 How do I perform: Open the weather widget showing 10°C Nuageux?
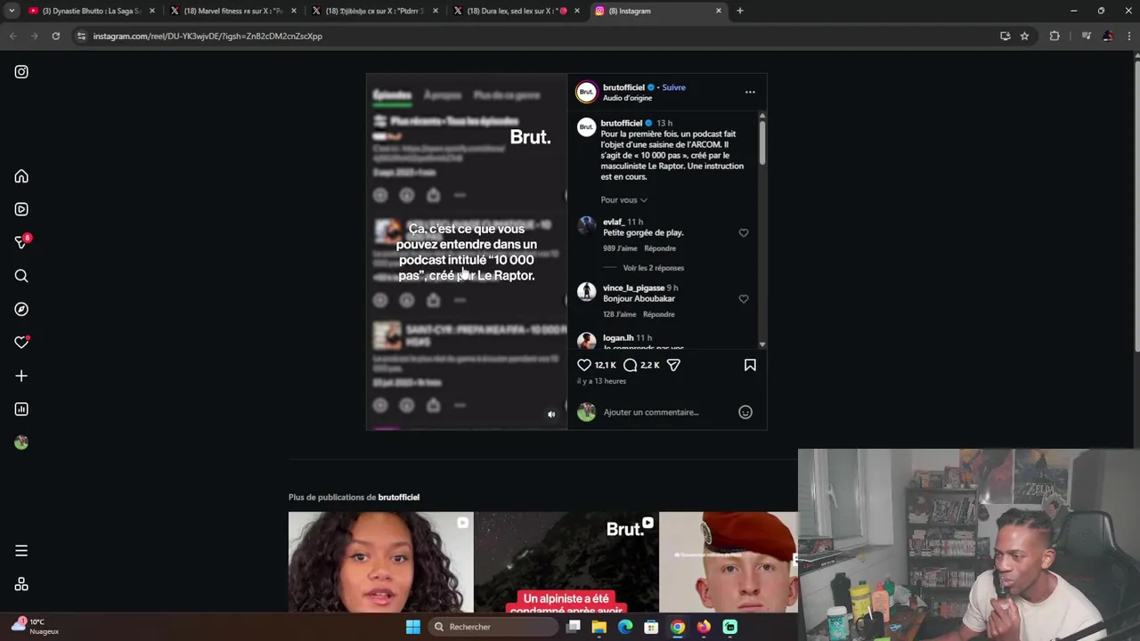[36, 627]
